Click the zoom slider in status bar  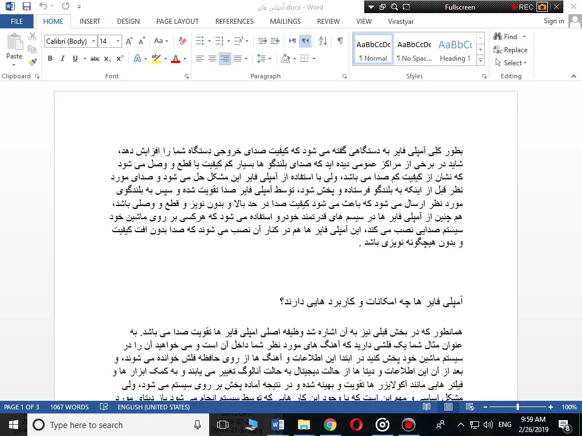coord(517,407)
